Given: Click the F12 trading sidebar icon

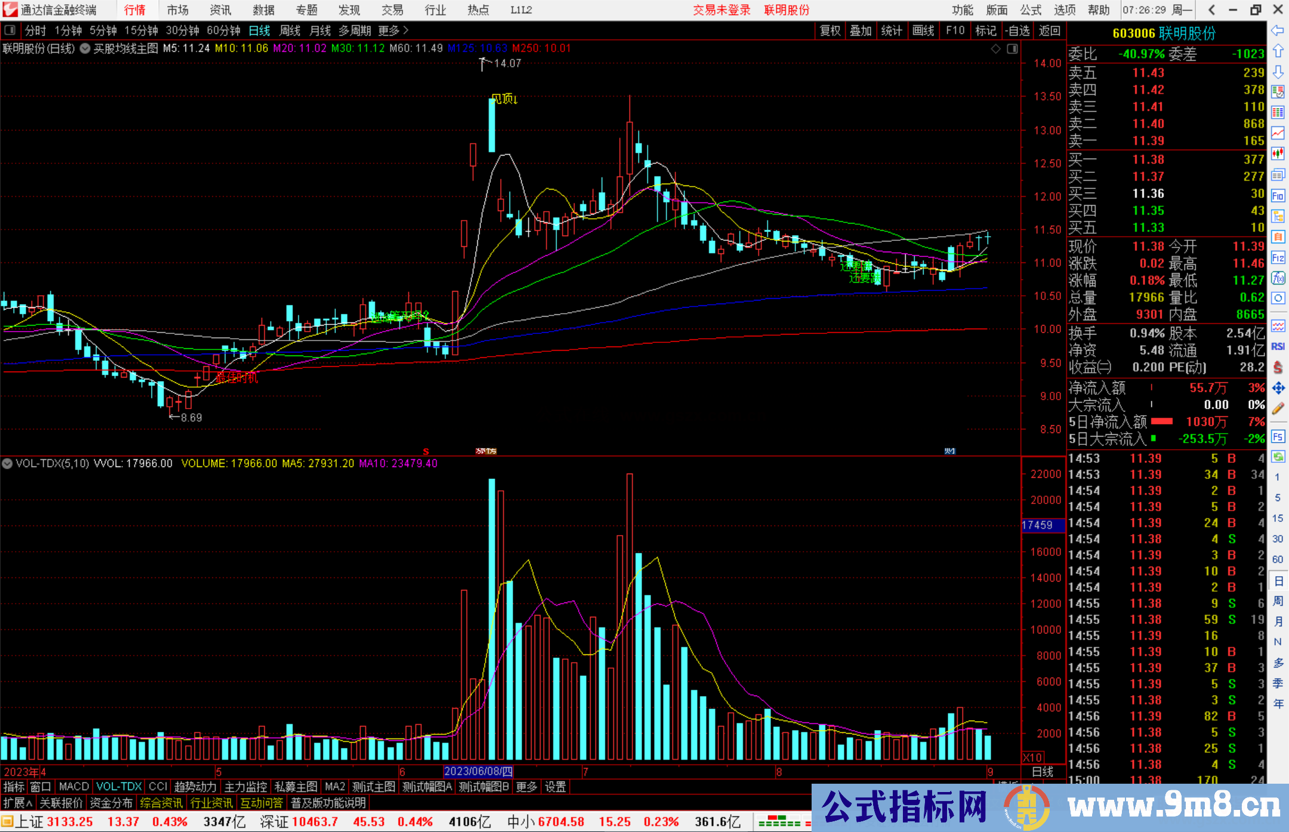Looking at the screenshot, I should point(1278,258).
